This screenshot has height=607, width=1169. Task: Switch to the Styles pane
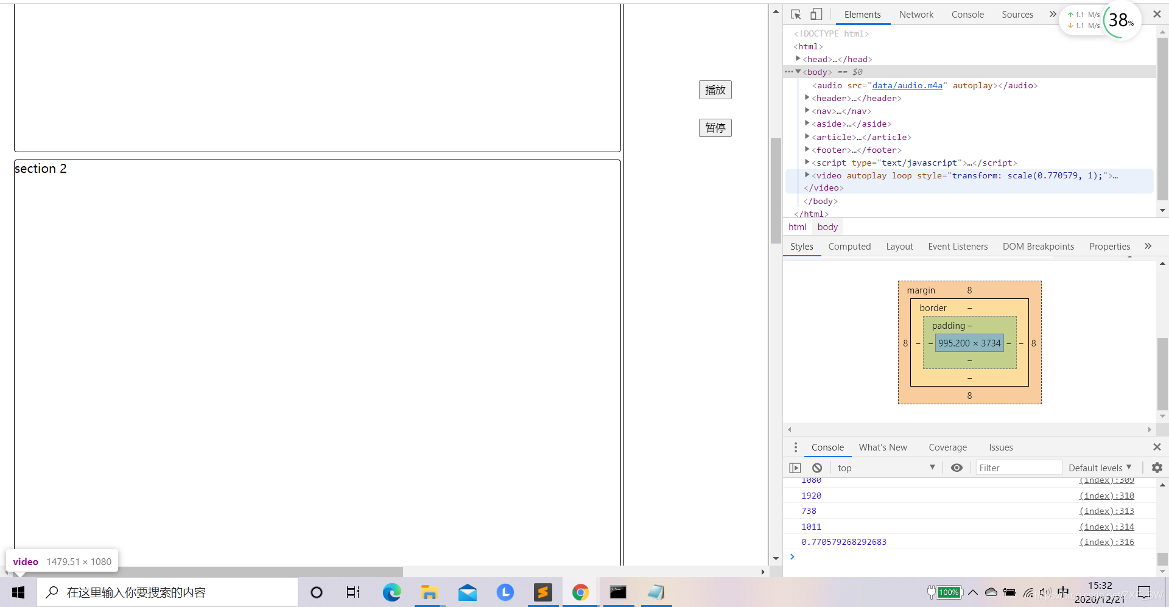(801, 247)
